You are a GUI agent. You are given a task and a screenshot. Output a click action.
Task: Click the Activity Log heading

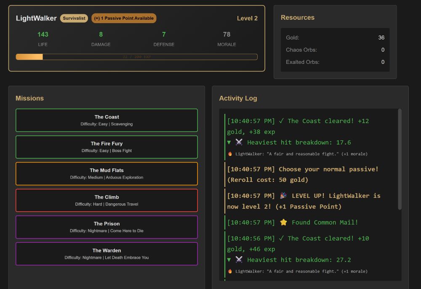click(x=238, y=98)
